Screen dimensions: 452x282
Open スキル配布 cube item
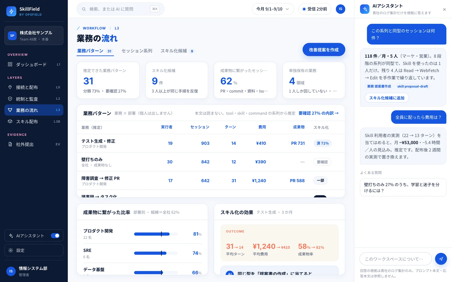click(x=34, y=122)
